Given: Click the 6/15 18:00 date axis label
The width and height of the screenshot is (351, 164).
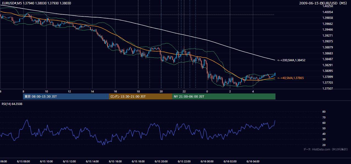Looking at the screenshot, I should coord(138,162).
